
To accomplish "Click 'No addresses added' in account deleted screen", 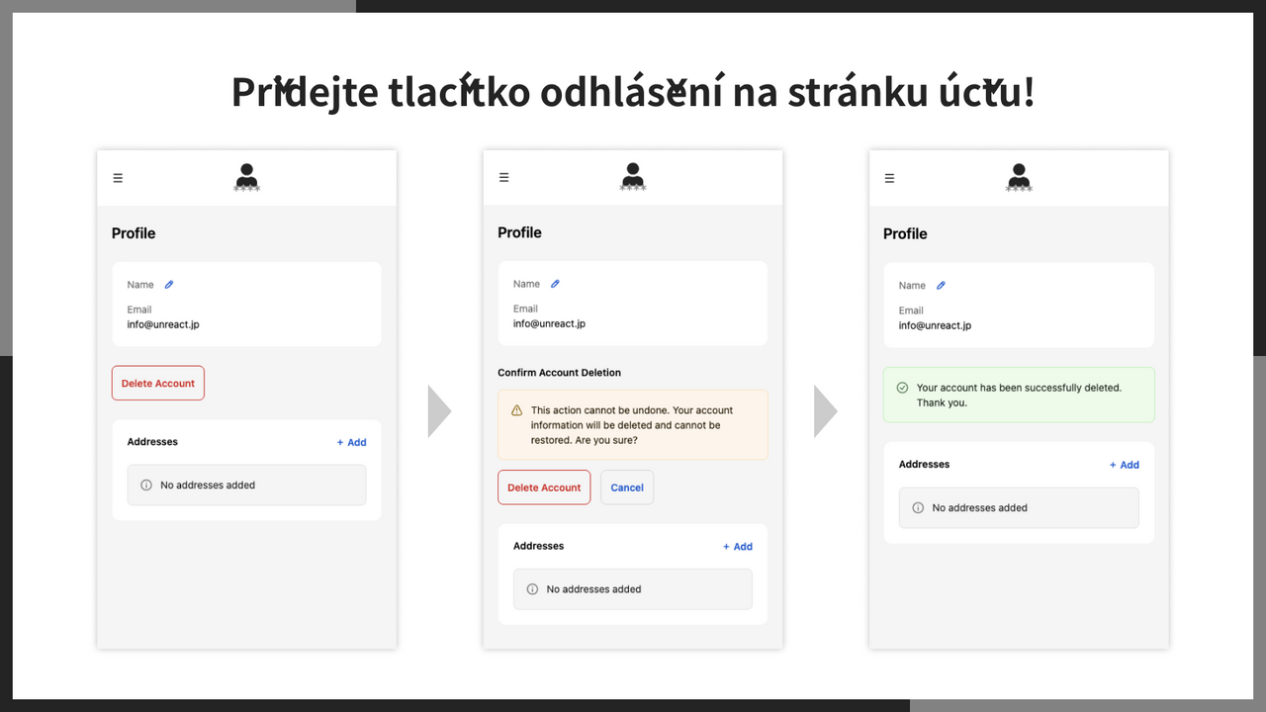I will (x=979, y=508).
